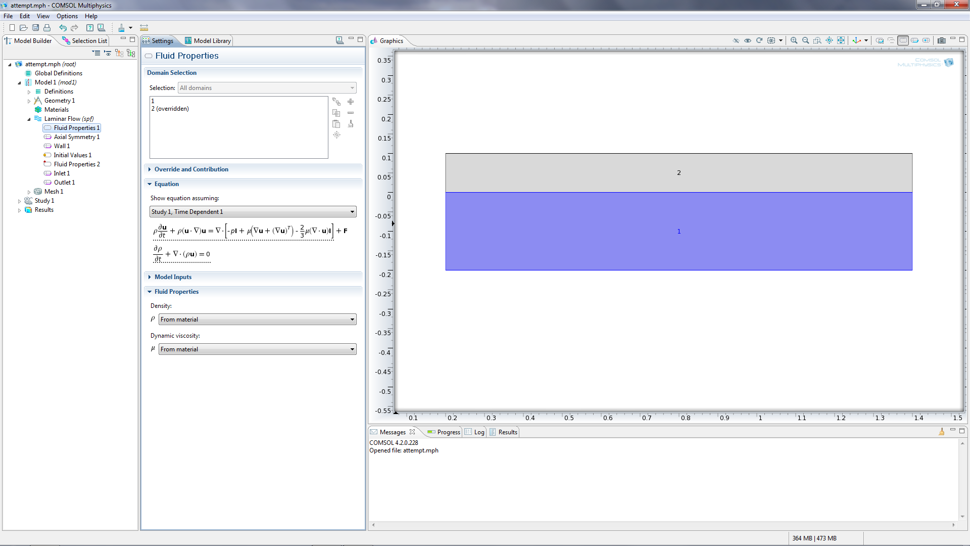
Task: Take a snapshot with the camera icon
Action: click(x=942, y=40)
